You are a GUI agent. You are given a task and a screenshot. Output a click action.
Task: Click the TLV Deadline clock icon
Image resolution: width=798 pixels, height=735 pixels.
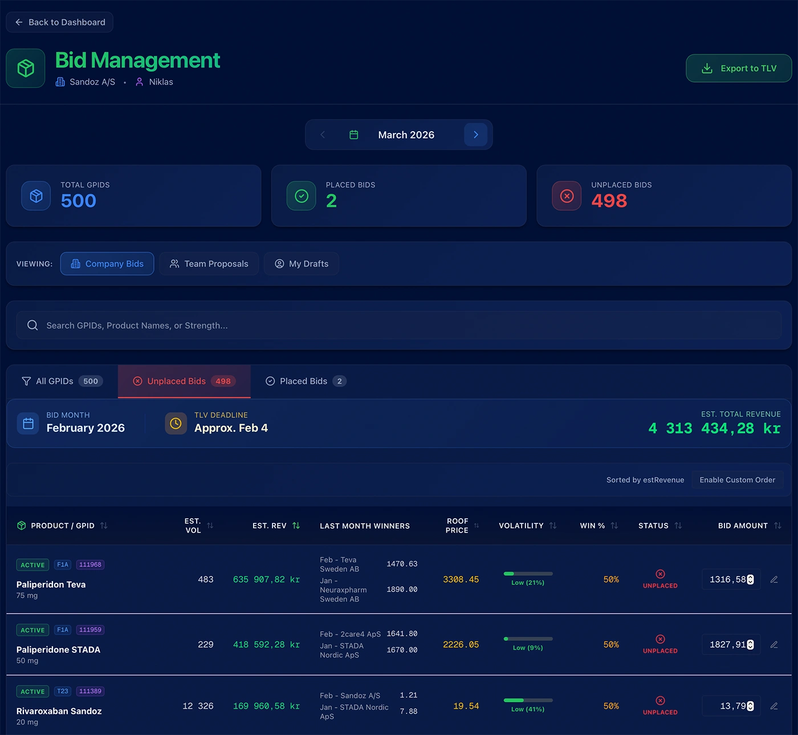click(x=176, y=423)
